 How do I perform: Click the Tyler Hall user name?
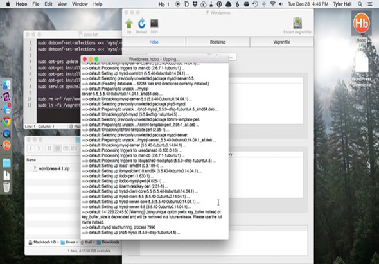coord(342,4)
